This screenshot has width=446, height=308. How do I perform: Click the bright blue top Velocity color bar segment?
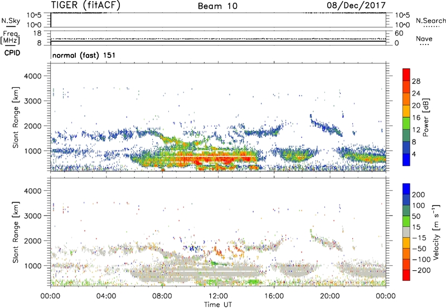coord(406,189)
